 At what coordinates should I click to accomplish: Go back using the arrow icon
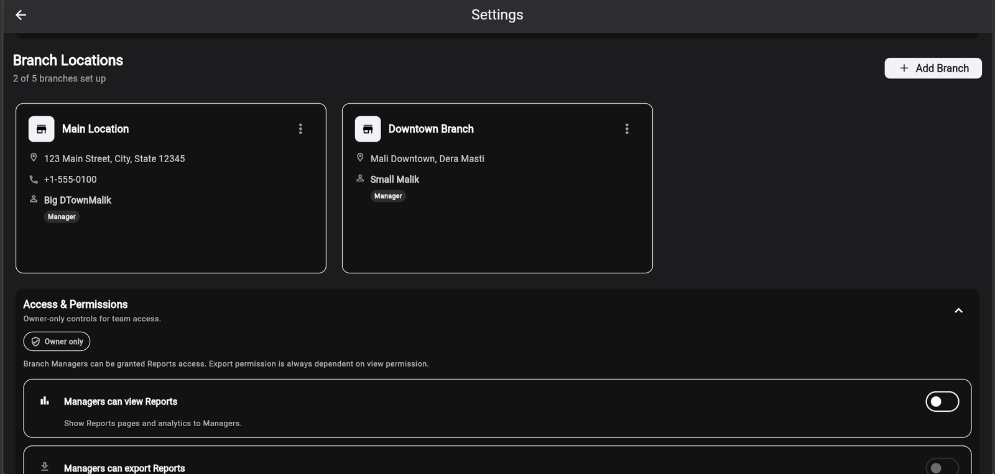pyautogui.click(x=21, y=15)
